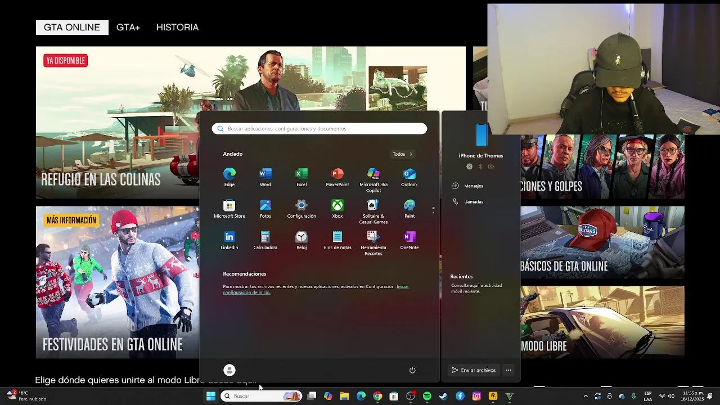This screenshot has height=405, width=720.
Task: Open OneNote from pinned apps
Action: pyautogui.click(x=409, y=240)
